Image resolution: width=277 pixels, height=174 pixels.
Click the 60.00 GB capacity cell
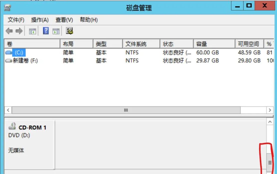[208, 52]
